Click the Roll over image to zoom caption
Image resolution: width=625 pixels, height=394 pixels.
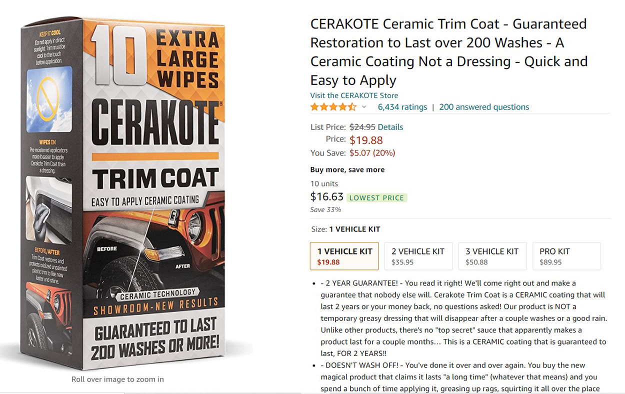(117, 379)
